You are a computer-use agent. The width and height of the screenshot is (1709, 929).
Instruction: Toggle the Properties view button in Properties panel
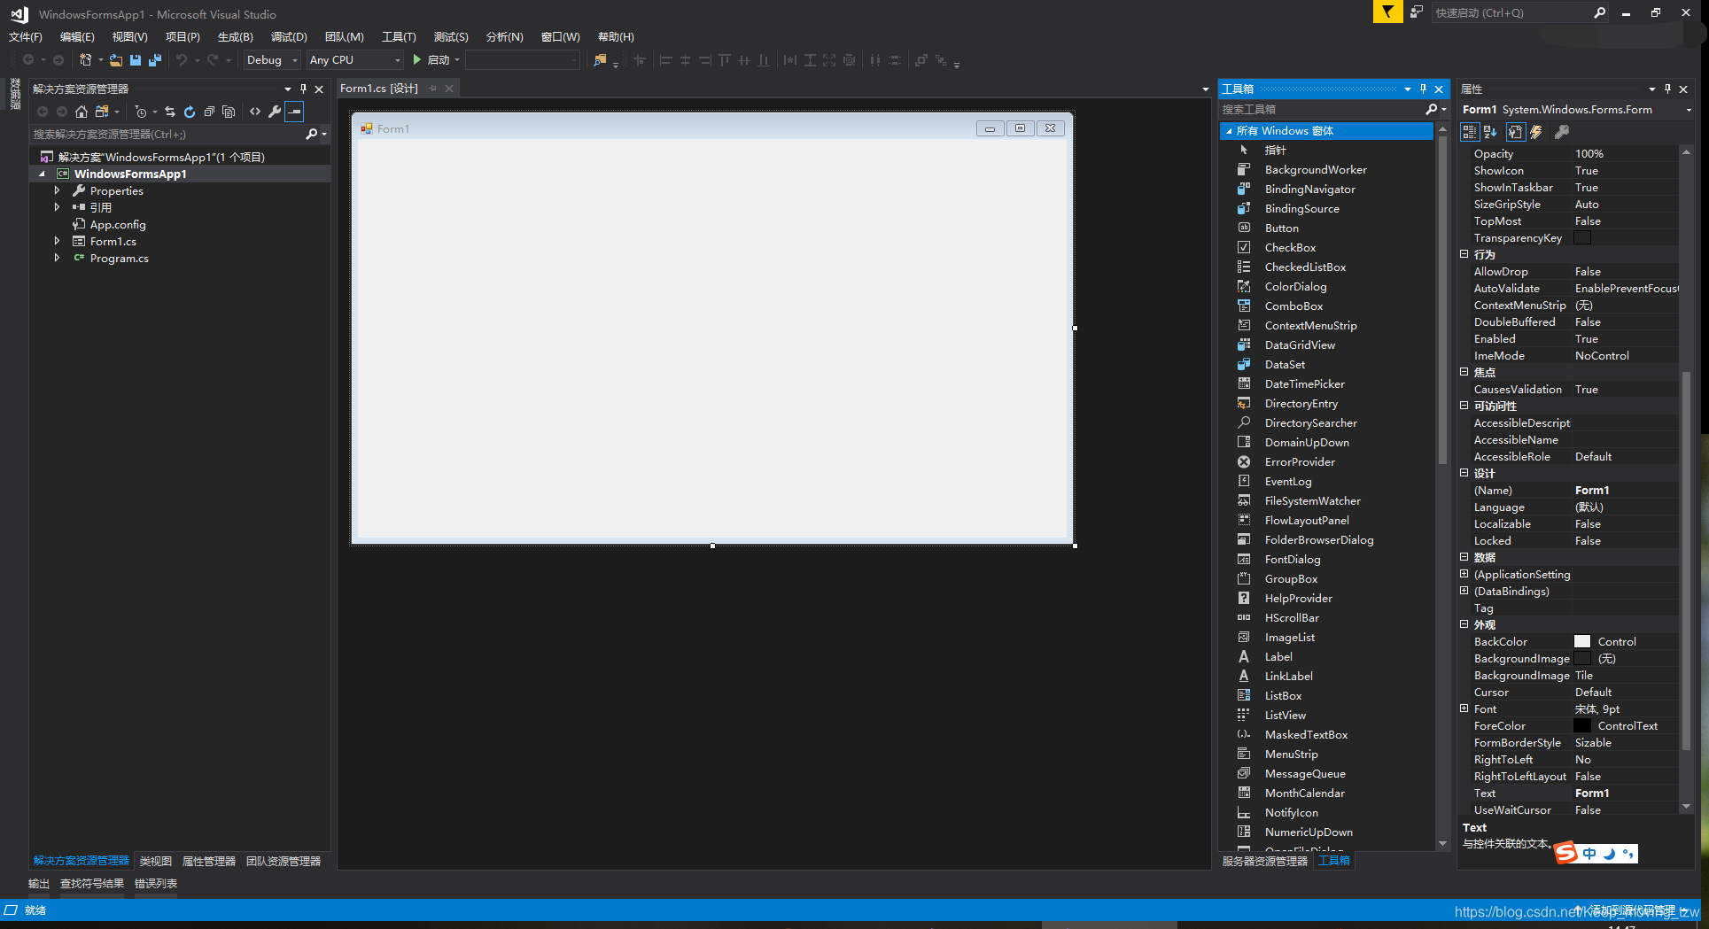coord(1516,132)
